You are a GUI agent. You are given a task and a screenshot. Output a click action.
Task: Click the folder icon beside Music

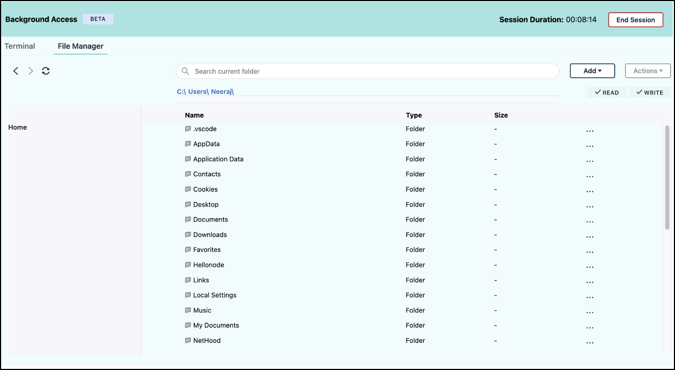[188, 310]
